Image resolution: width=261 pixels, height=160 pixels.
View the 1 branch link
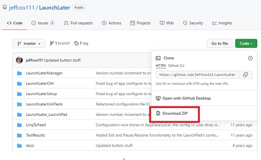(60, 43)
